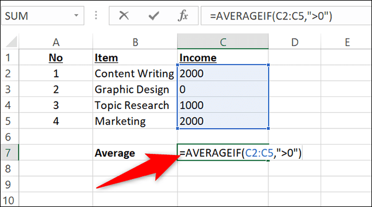The height and width of the screenshot is (207, 372).
Task: Select column A header
Action: (56, 42)
